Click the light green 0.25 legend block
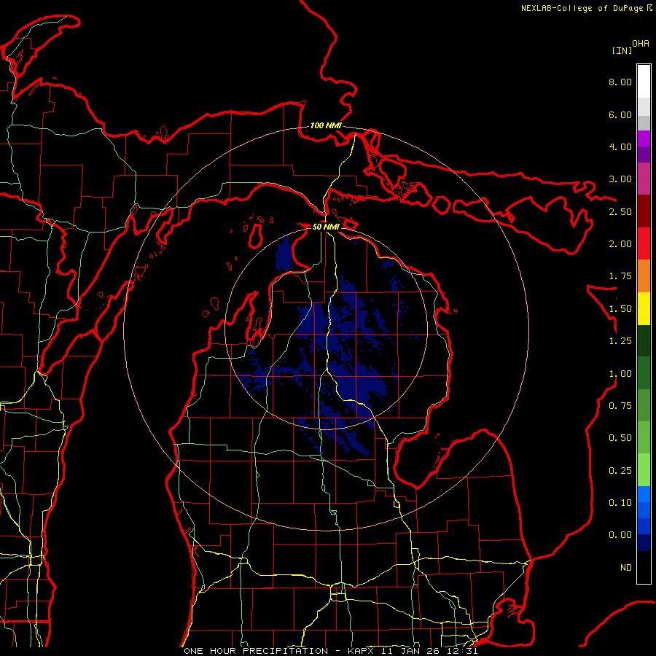 coord(644,470)
